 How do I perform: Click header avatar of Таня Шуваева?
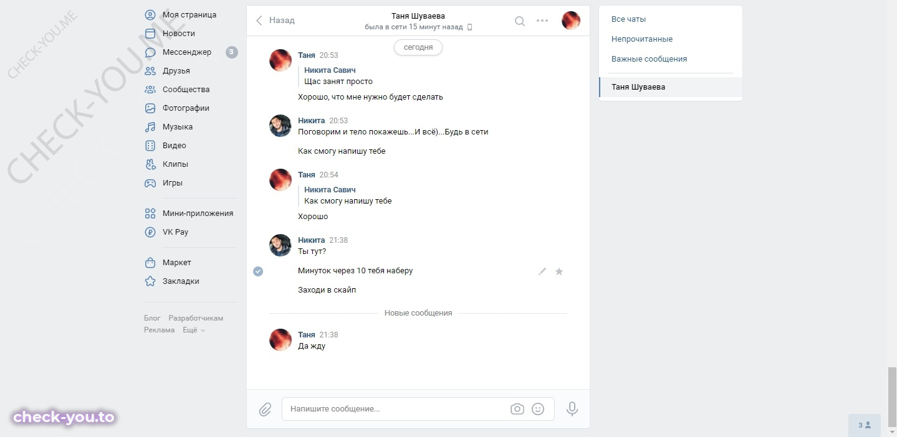[571, 21]
